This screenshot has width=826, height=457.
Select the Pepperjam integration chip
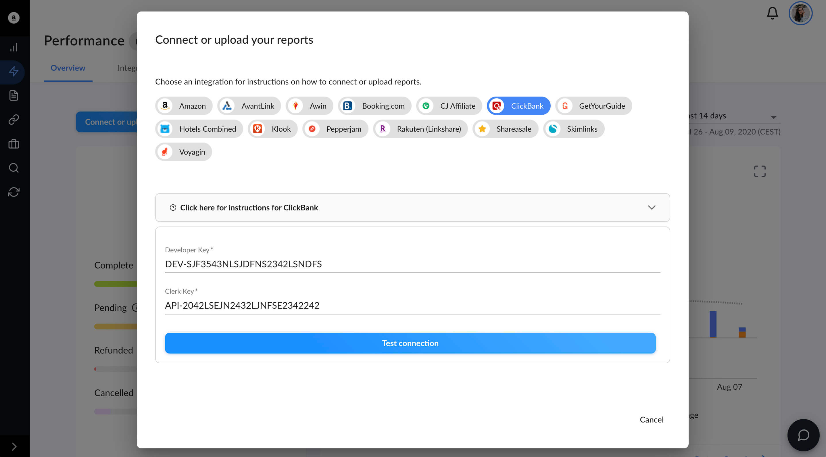[x=335, y=129]
